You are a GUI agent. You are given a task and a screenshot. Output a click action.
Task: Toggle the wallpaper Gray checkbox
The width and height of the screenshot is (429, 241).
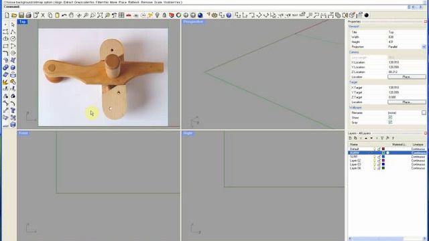click(390, 123)
